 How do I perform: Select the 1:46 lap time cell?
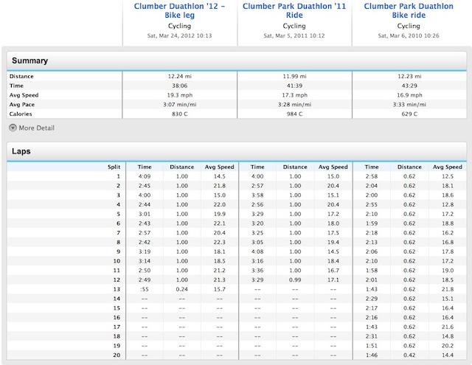point(372,355)
